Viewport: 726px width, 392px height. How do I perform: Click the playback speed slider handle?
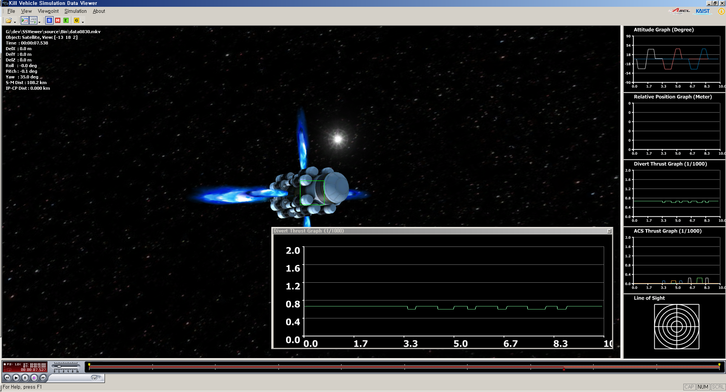pyautogui.click(x=59, y=366)
